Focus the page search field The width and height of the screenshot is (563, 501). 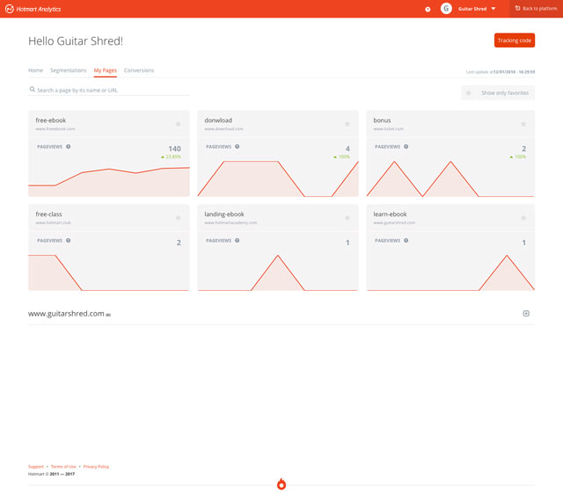click(109, 90)
